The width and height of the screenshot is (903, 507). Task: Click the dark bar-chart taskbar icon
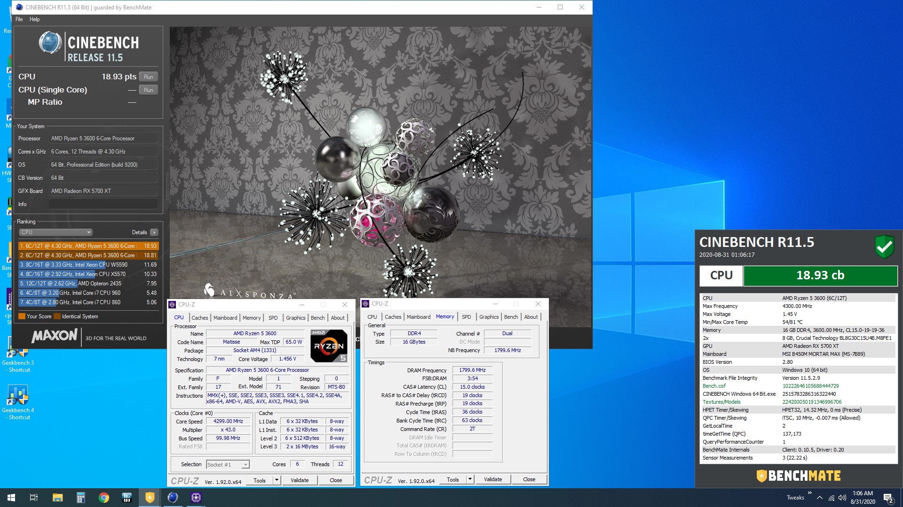(x=127, y=498)
